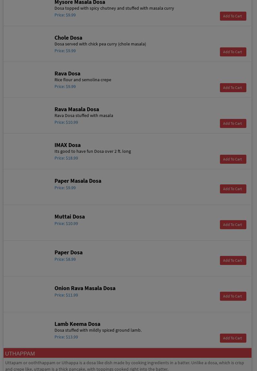The width and height of the screenshot is (257, 371).
Task: Add the $8.99 Paper Dosa to cart
Action: [233, 260]
